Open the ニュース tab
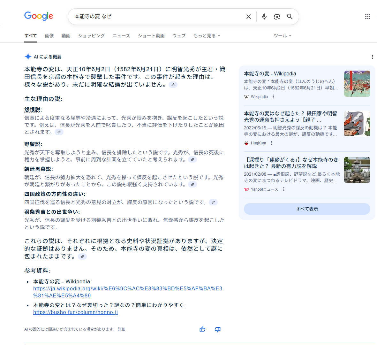This screenshot has height=345, width=377. coord(121,36)
